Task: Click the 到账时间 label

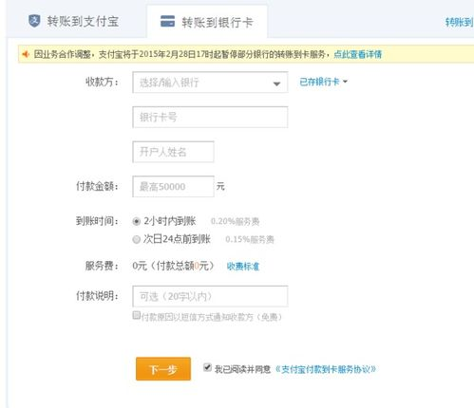Action: click(97, 221)
